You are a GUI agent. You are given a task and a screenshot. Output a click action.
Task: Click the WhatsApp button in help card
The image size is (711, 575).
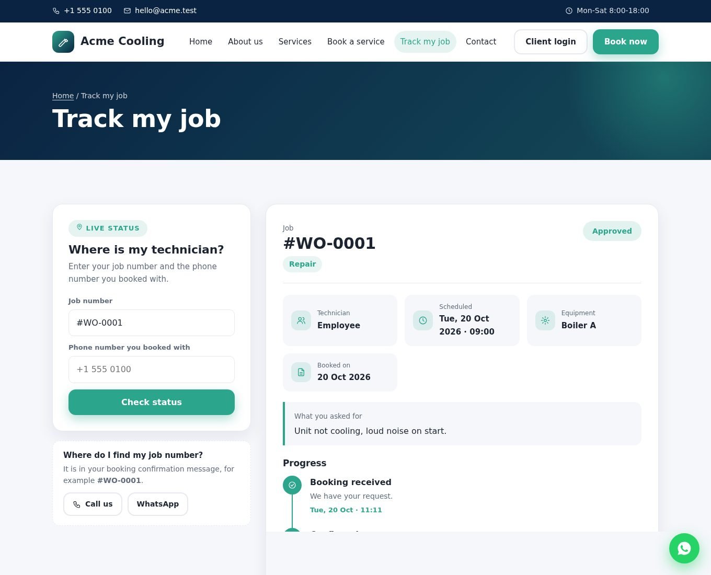coord(158,504)
